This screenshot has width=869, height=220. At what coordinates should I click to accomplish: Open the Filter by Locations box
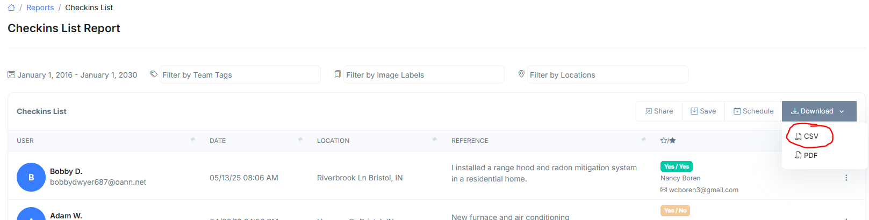(x=607, y=75)
